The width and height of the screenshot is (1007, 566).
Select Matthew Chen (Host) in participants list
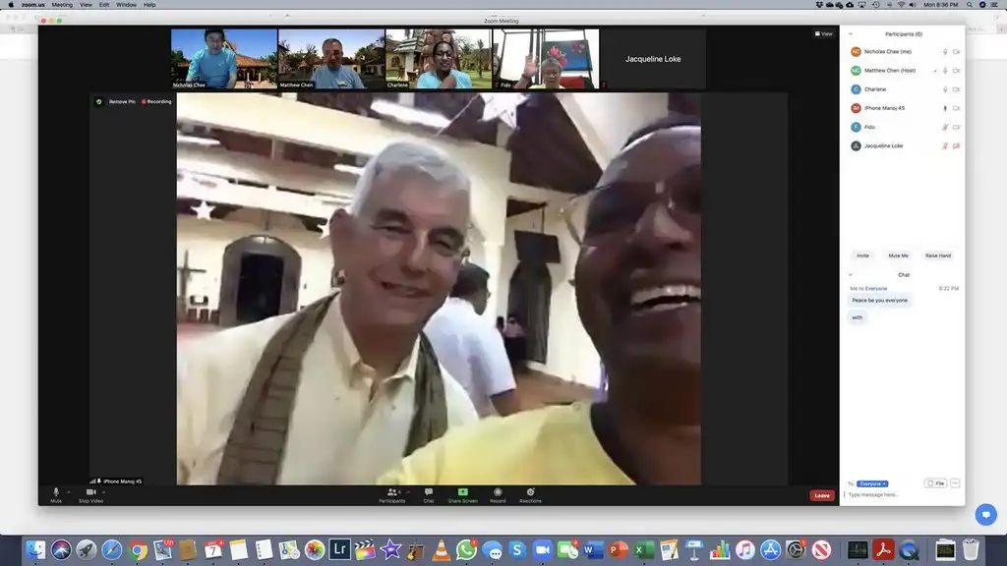[x=905, y=71]
